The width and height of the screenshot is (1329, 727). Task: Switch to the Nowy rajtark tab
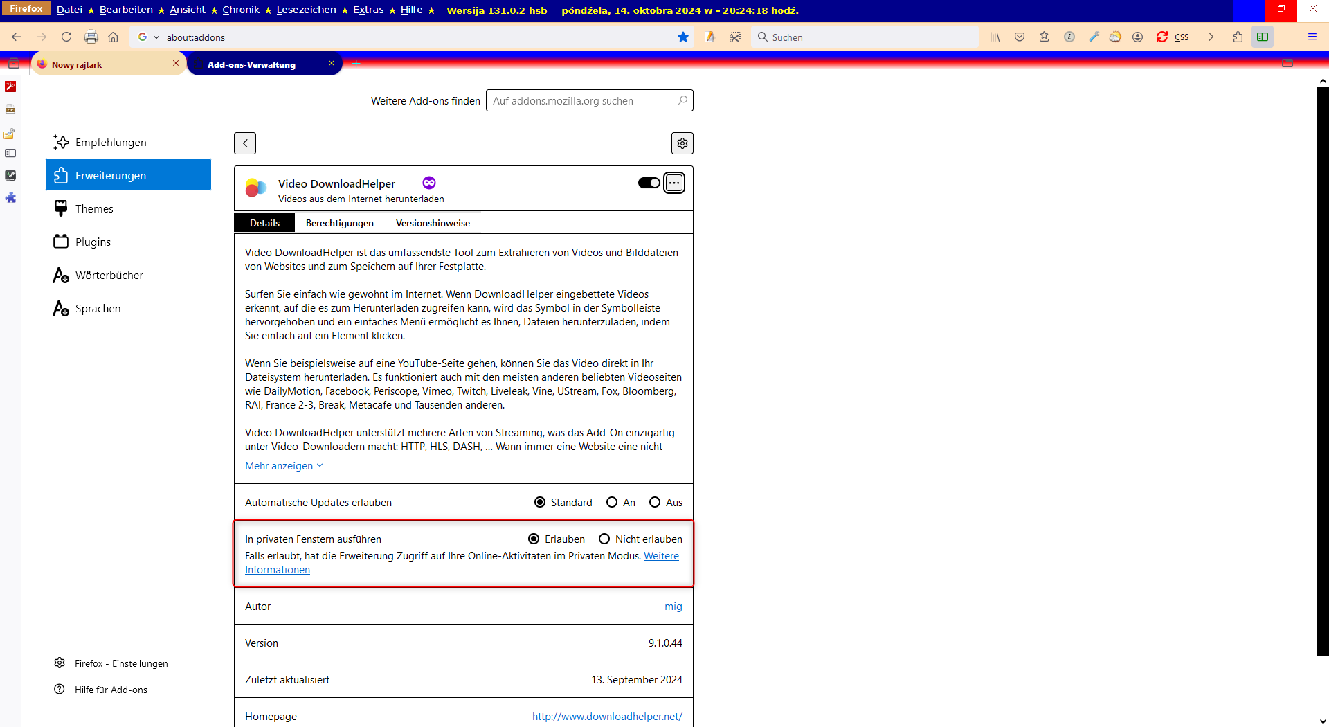tap(109, 64)
